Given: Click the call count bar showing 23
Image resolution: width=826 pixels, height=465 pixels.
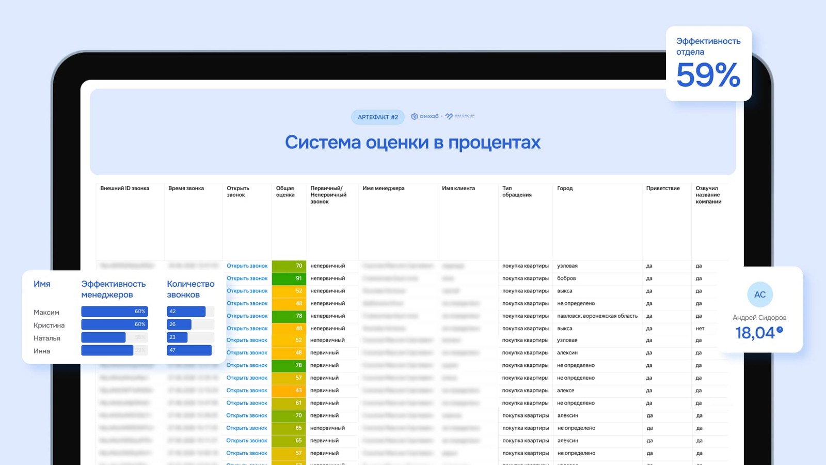Looking at the screenshot, I should (x=177, y=337).
